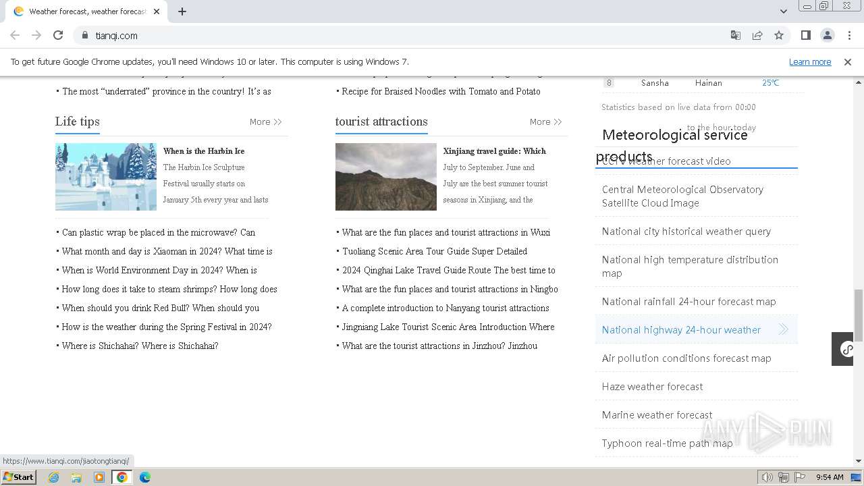Open the Xinjiang mountain thumbnail
Image resolution: width=864 pixels, height=486 pixels.
point(386,177)
